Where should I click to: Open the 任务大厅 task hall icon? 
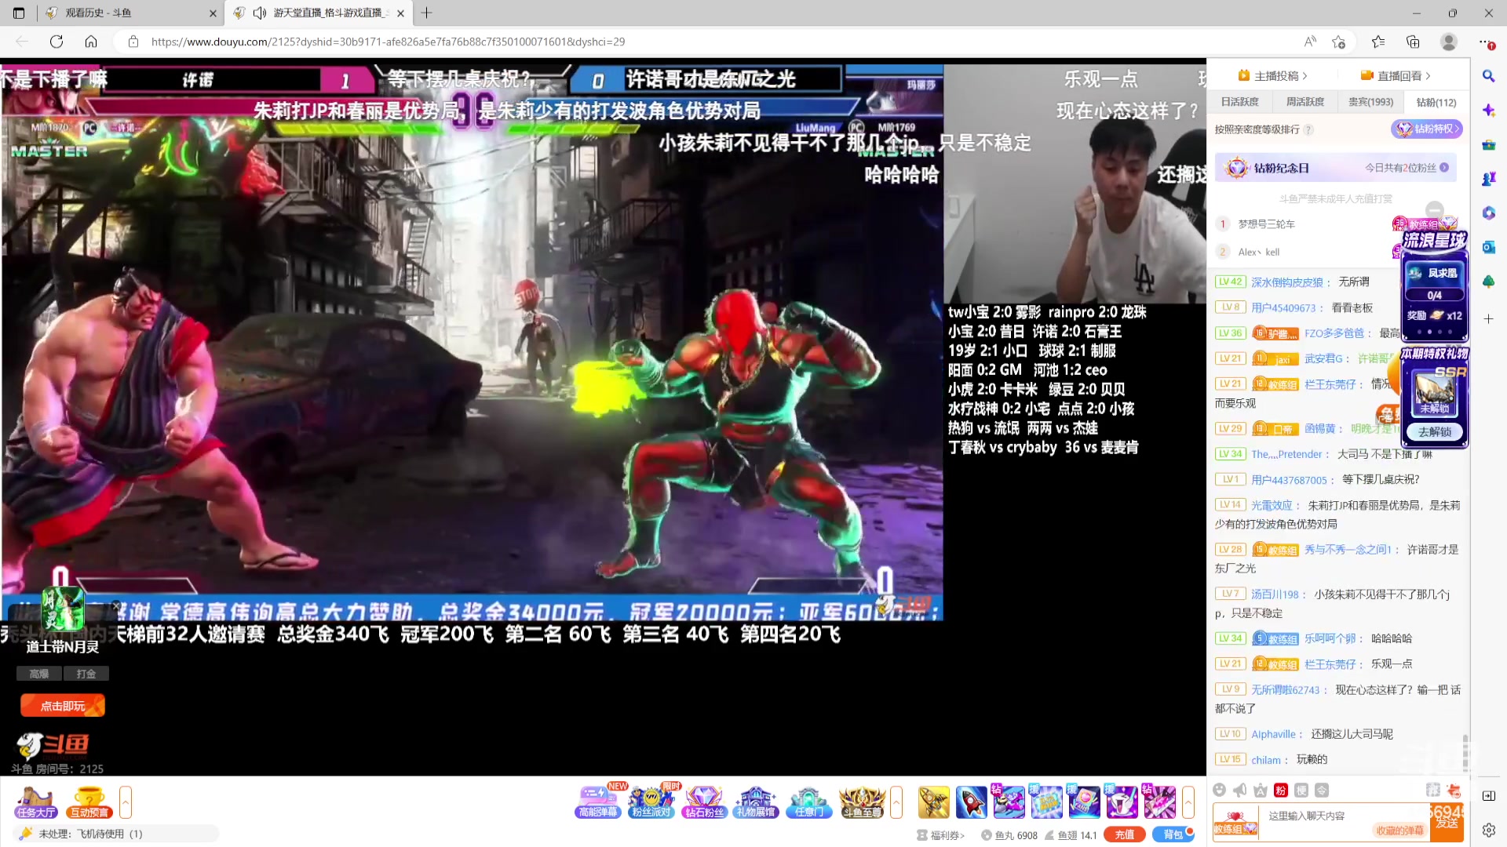(x=36, y=802)
